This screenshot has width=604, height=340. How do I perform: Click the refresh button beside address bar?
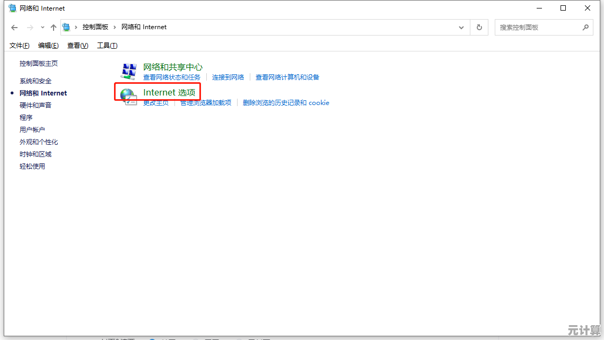coord(479,27)
